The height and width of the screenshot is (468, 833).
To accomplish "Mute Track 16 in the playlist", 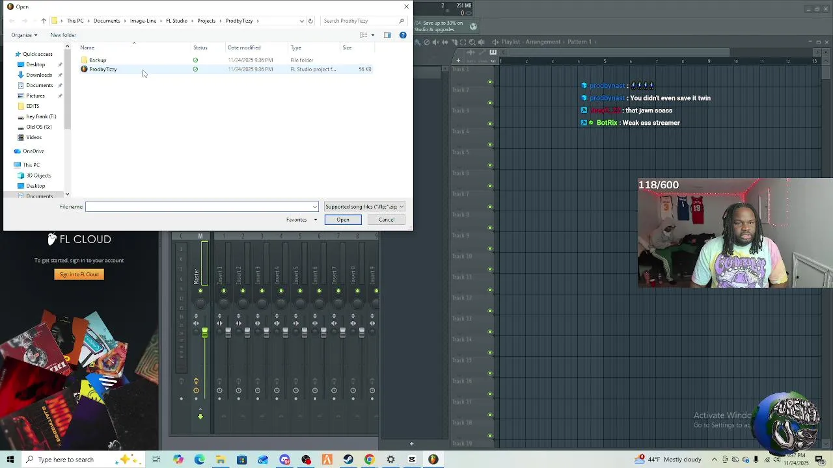I will (x=490, y=394).
